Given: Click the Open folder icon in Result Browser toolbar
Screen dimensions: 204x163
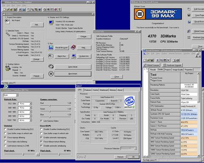Looking at the screenshot, I should (148, 60).
